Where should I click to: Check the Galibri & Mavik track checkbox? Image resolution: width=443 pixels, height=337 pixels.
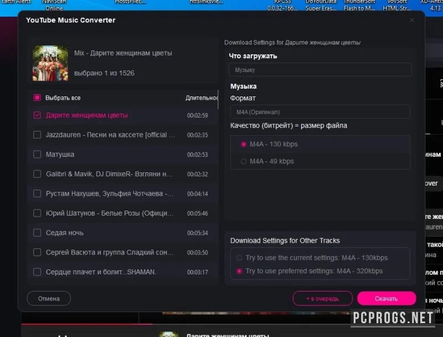[37, 173]
